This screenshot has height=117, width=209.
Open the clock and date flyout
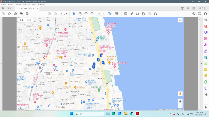(x=199, y=114)
